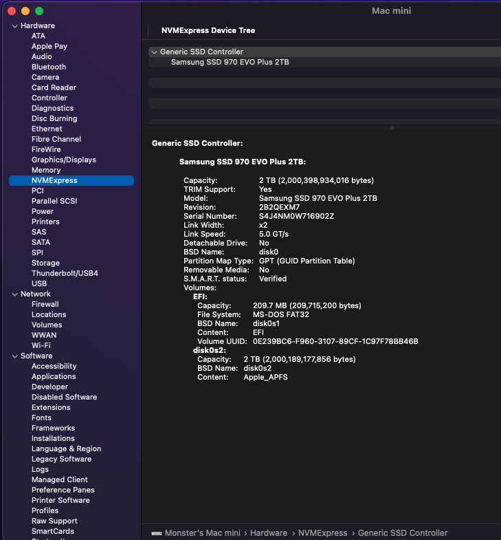Viewport: 501px width, 540px height.
Task: Click Generic SSD Controller path segment
Action: [x=403, y=533]
